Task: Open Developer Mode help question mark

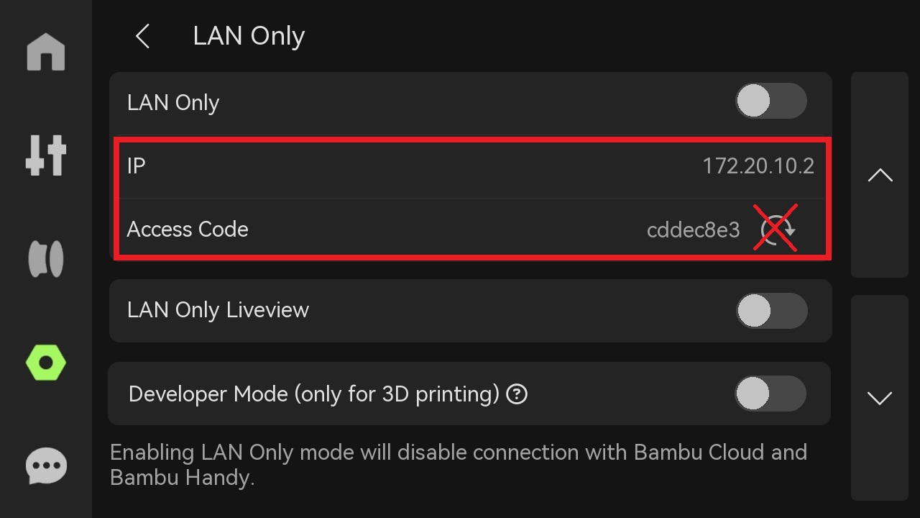Action: (x=517, y=394)
